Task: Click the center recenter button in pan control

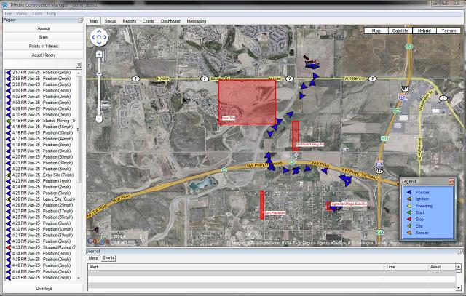Action: pos(99,37)
